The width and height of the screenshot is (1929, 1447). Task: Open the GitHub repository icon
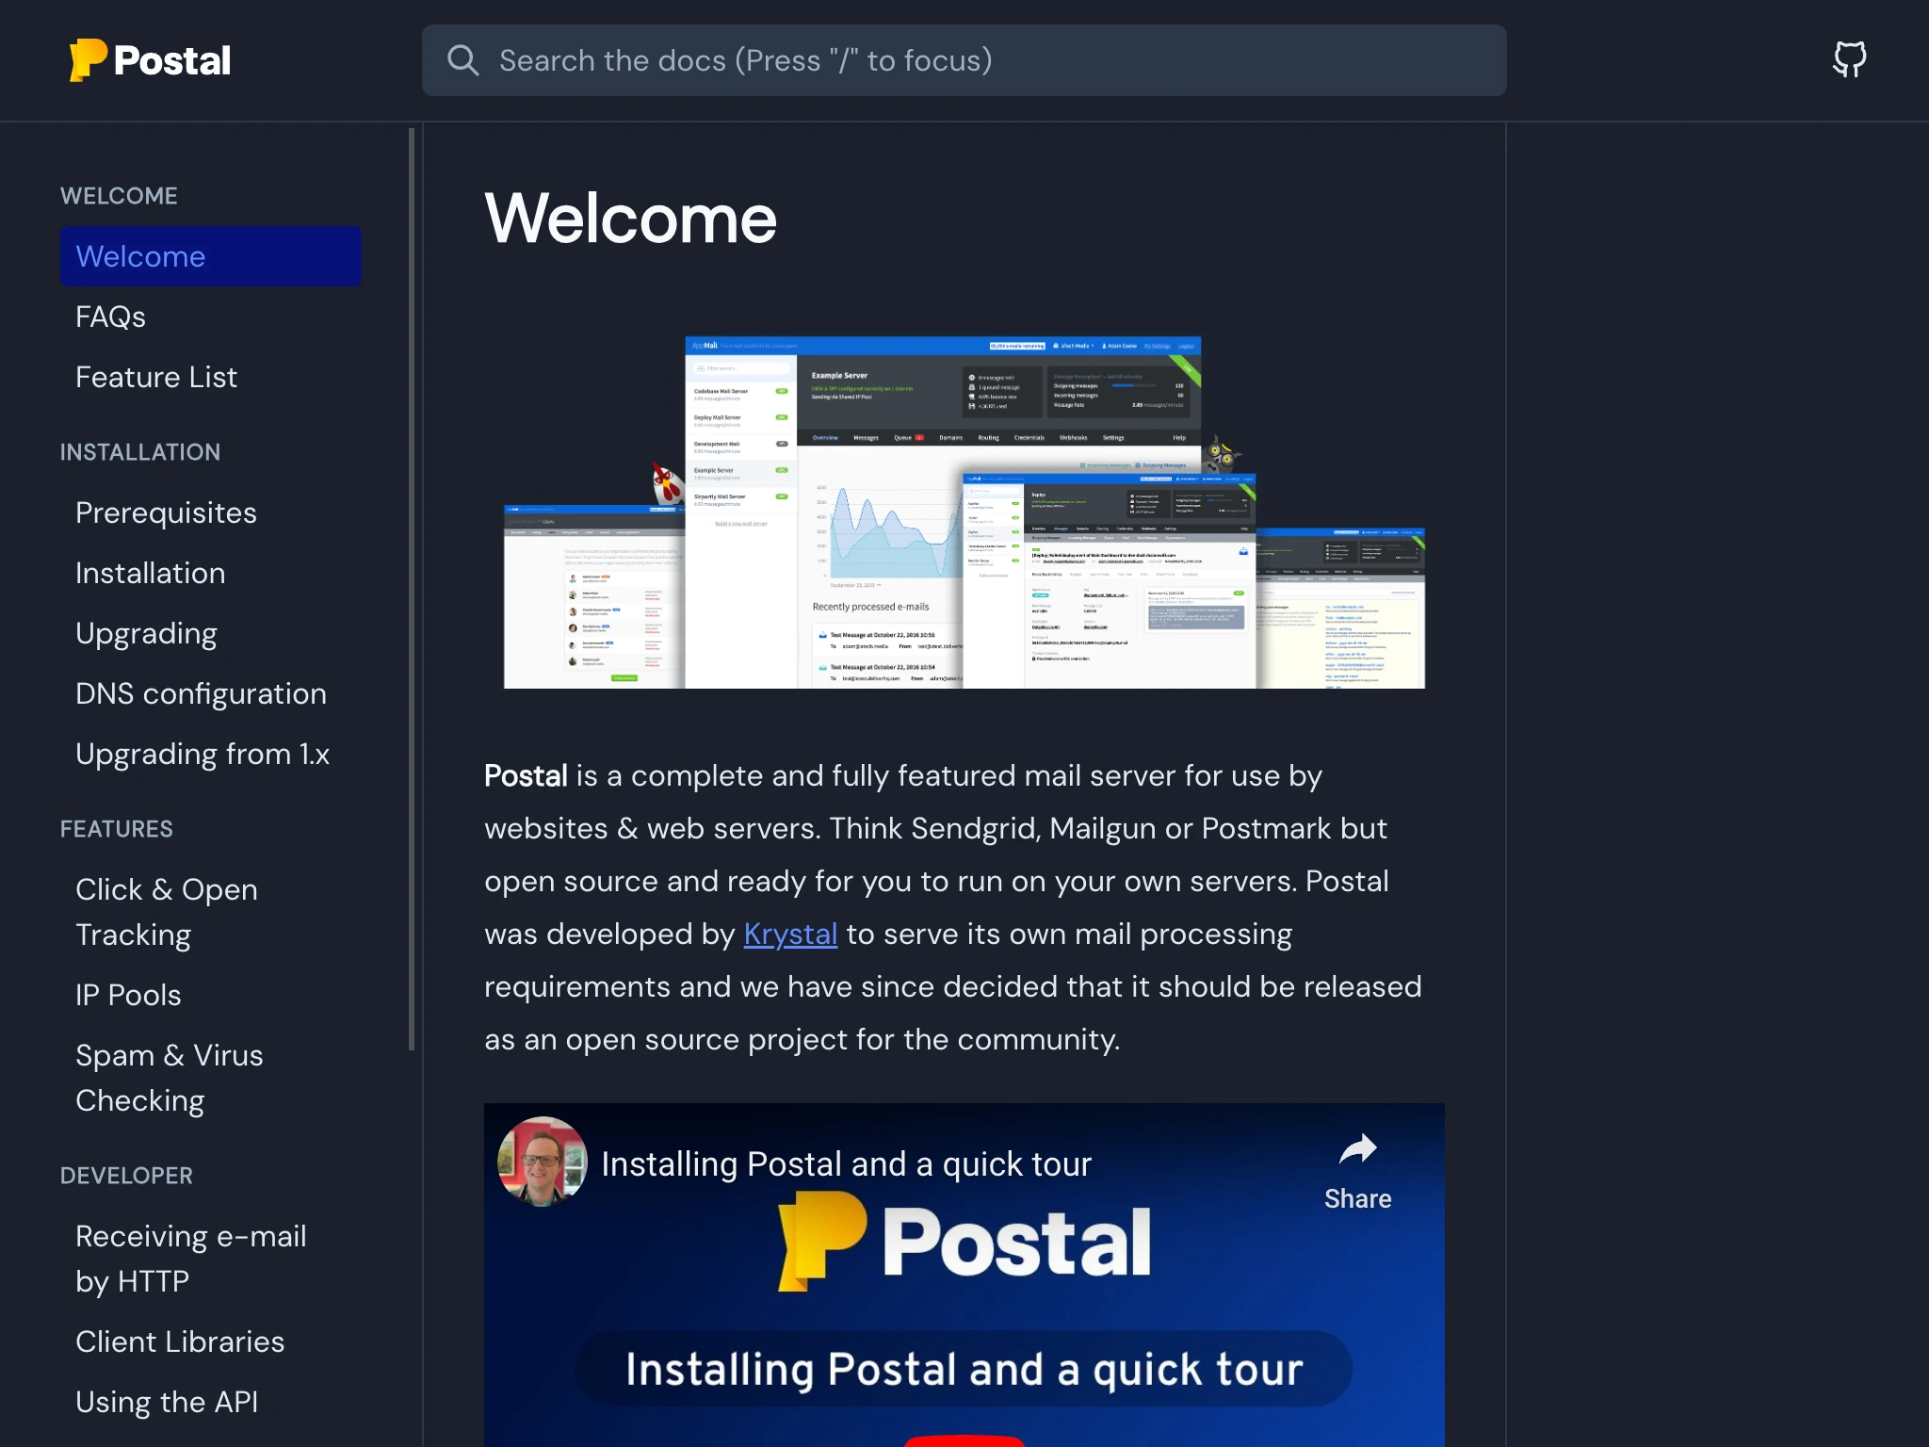(1849, 59)
